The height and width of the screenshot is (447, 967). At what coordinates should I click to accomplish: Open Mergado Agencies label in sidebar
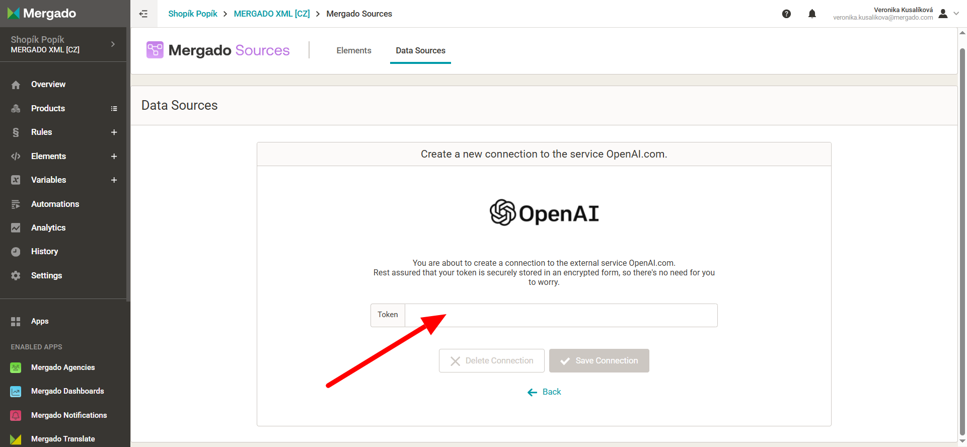pyautogui.click(x=63, y=367)
